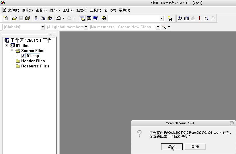Click the Build icon
This screenshot has height=154, width=236.
pos(186,18)
